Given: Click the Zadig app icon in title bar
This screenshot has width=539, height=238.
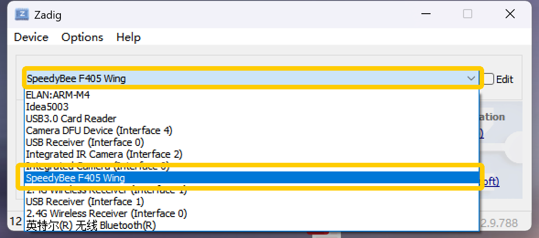Looking at the screenshot, I should click(22, 15).
